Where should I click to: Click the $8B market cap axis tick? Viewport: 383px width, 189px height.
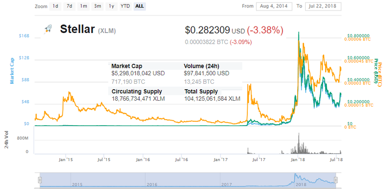click(25, 80)
